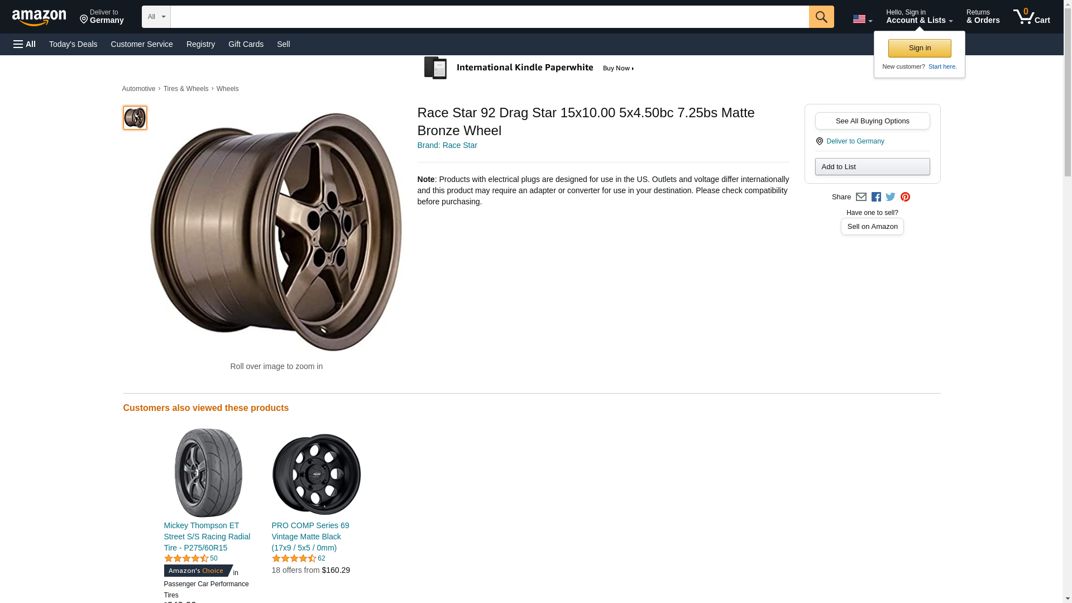The height and width of the screenshot is (603, 1072).
Task: Open the shopping cart icon
Action: (x=1031, y=17)
